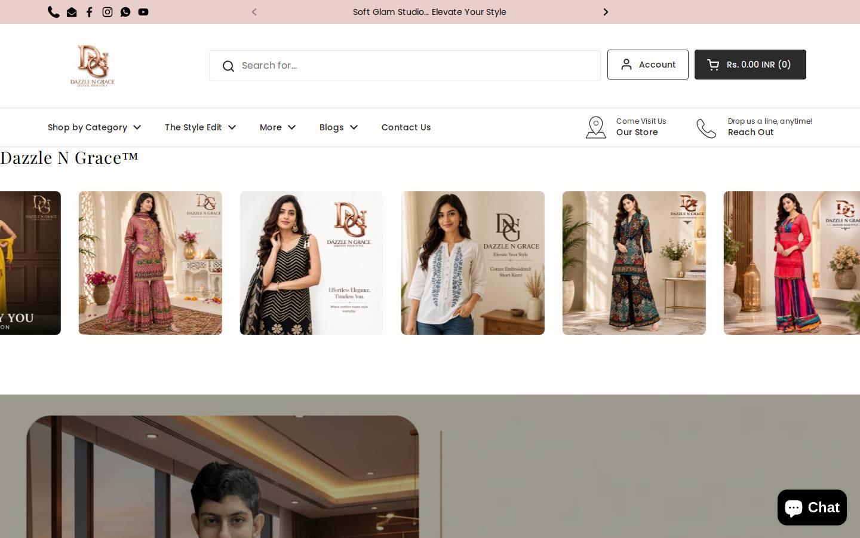Screen dimensions: 860x538
Task: Expand the Shop by Category chevron
Action: 137,127
